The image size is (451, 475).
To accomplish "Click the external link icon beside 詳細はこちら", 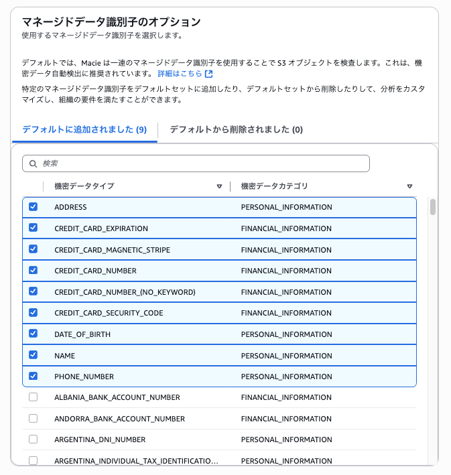I will tap(208, 74).
